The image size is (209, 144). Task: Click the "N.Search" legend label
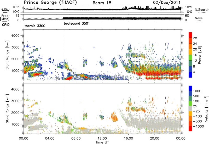202,10
